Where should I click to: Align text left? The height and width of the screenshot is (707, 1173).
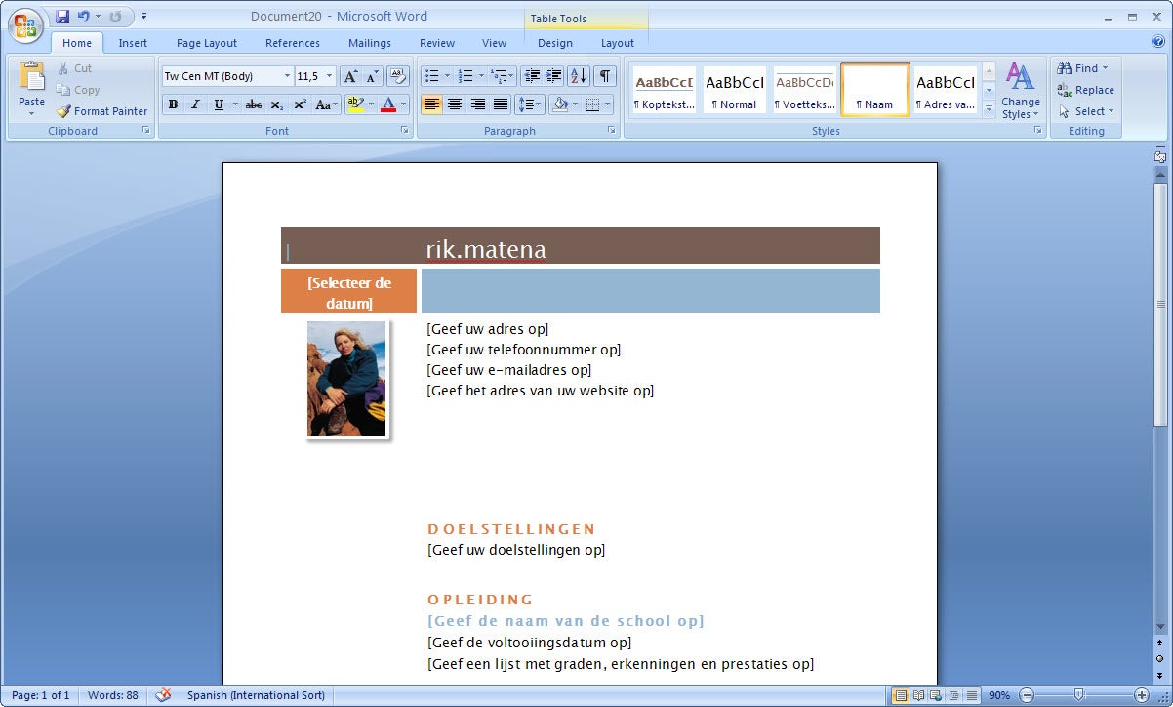point(432,104)
